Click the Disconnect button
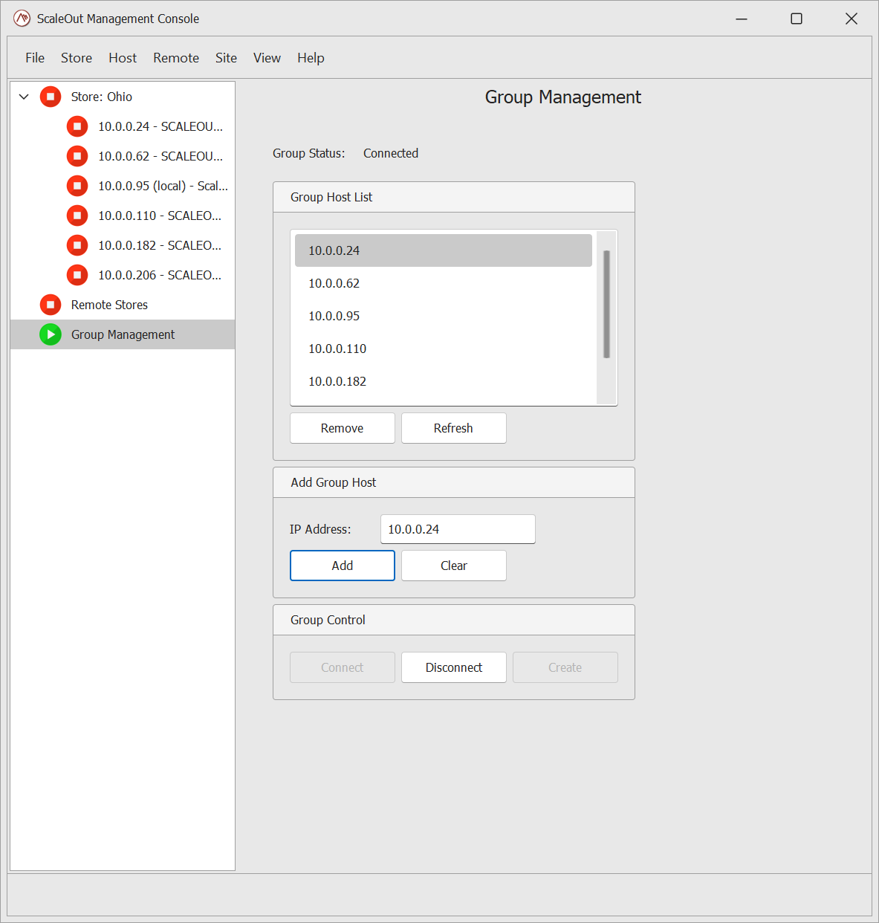The width and height of the screenshot is (879, 923). coord(454,667)
